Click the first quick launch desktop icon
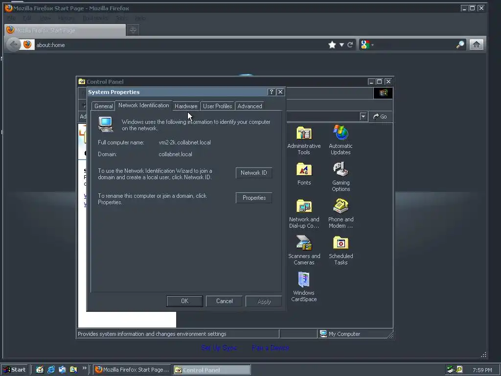The width and height of the screenshot is (501, 376). (40, 370)
